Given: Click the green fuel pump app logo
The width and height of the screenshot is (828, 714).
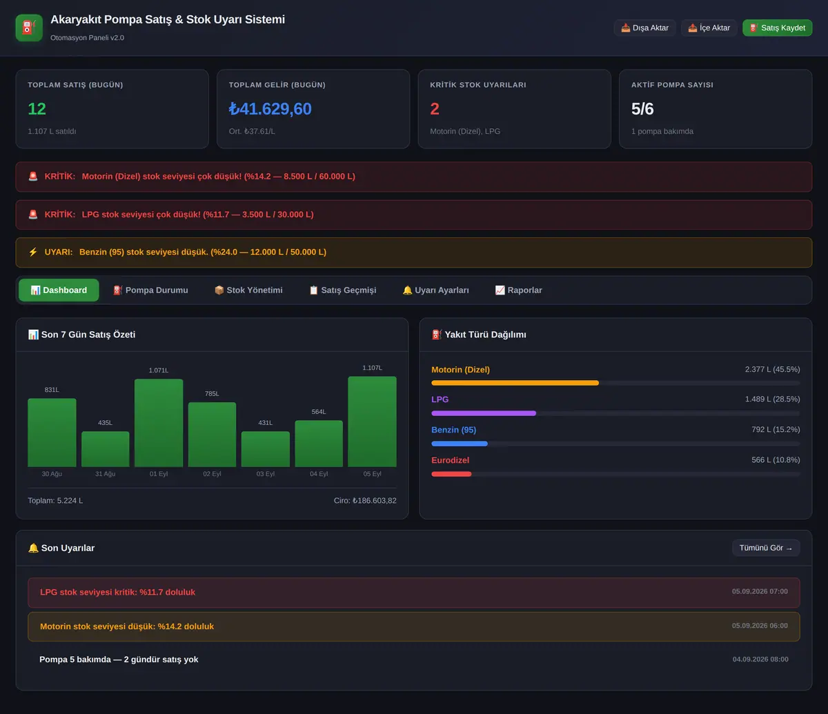Looking at the screenshot, I should click(x=29, y=28).
